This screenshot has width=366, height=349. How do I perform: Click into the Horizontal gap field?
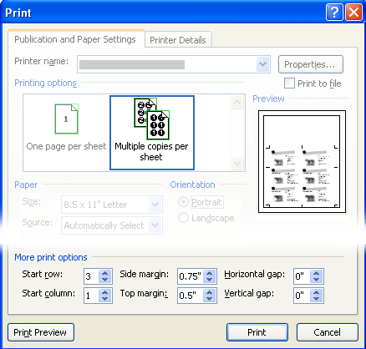pos(302,276)
